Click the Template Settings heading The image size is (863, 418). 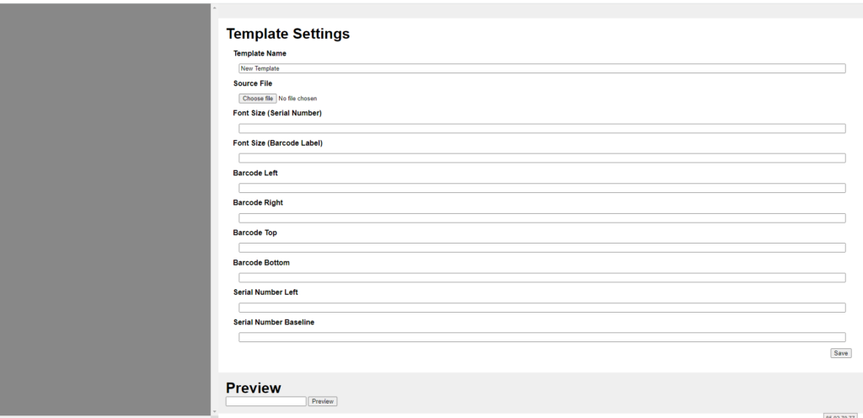click(x=287, y=35)
